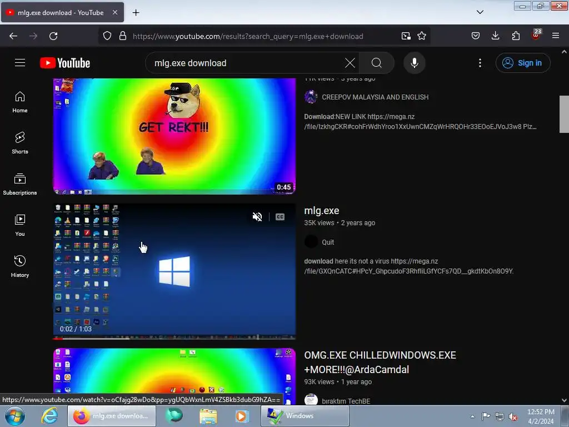Open the file explorer taskbar icon

[208, 416]
